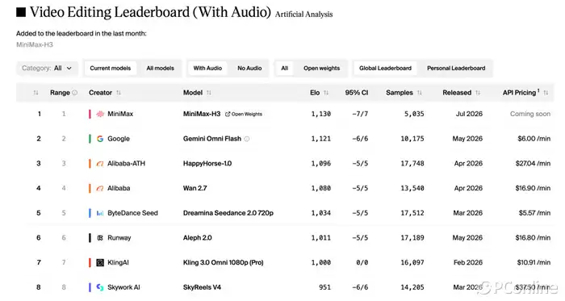Image resolution: width=565 pixels, height=301 pixels.
Task: Sort by Samples using its arrows icon
Action: (420, 93)
